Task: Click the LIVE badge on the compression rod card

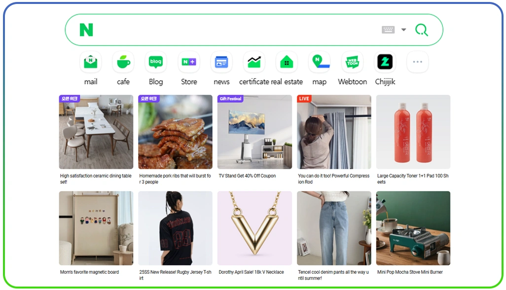Action: pyautogui.click(x=304, y=98)
